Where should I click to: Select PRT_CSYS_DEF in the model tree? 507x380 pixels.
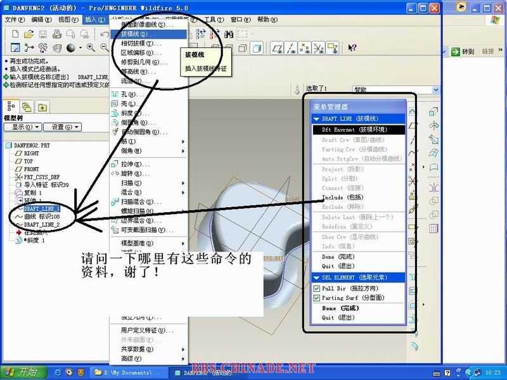point(42,177)
